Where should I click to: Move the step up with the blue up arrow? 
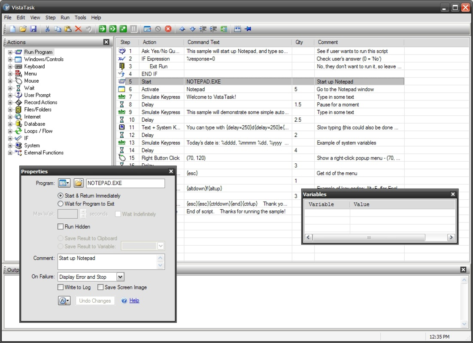182,29
